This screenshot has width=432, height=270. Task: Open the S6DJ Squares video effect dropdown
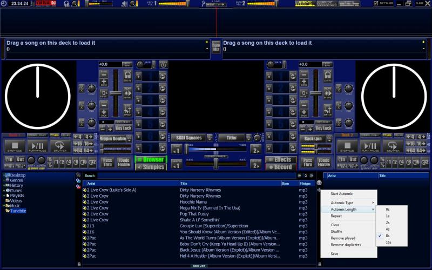click(x=210, y=138)
